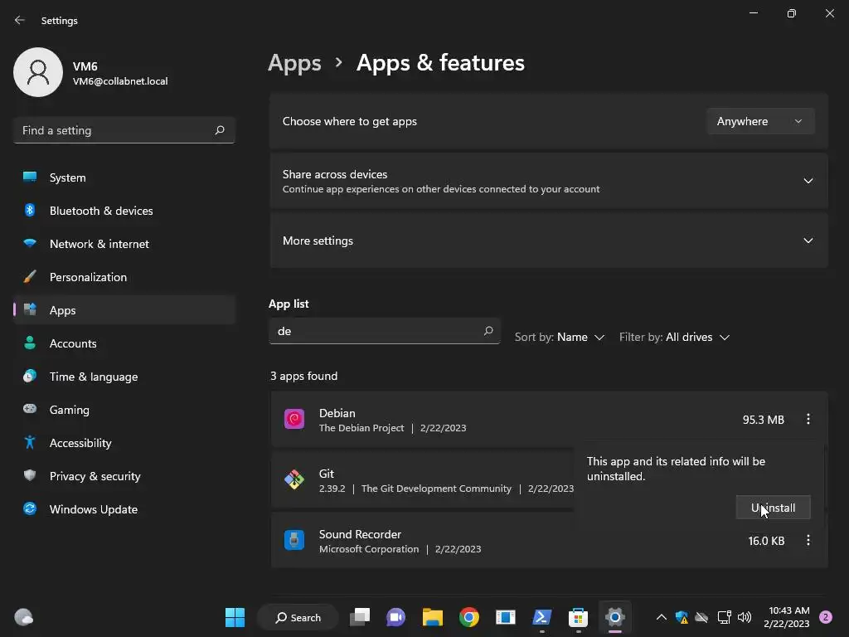Viewport: 849px width, 637px height.
Task: Open Personalization settings
Action: click(x=124, y=277)
